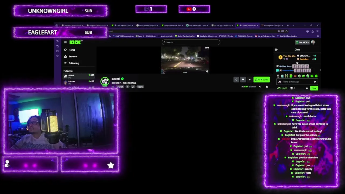The width and height of the screenshot is (345, 194).
Task: Click the Kick search box
Action: coord(191,42)
